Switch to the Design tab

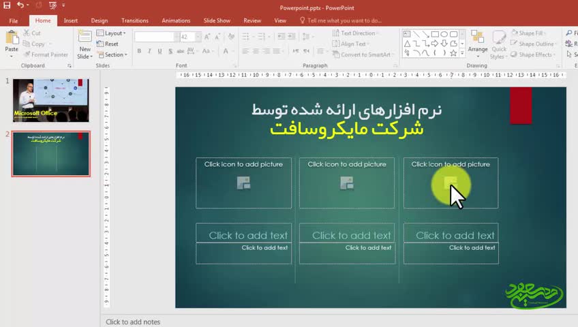tap(100, 20)
